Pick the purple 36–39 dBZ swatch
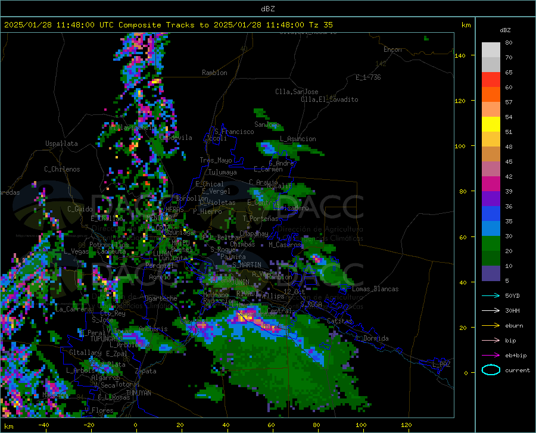536x433 pixels. tap(491, 199)
